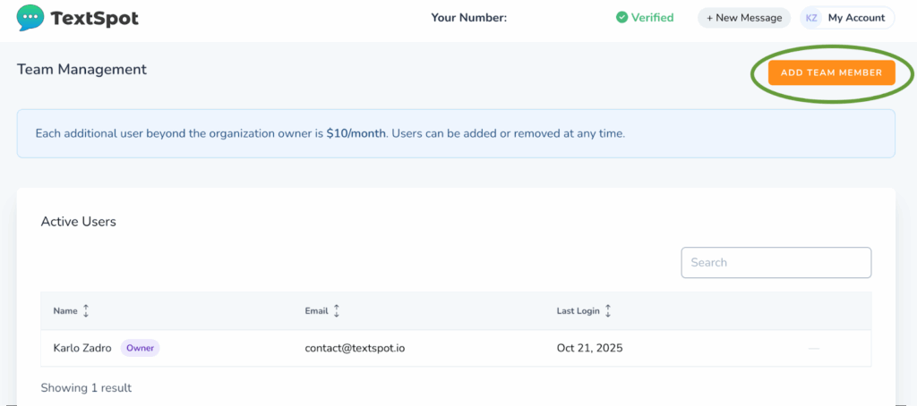This screenshot has height=406, width=917.
Task: Click the TextSpot speech bubble logo icon
Action: click(30, 18)
